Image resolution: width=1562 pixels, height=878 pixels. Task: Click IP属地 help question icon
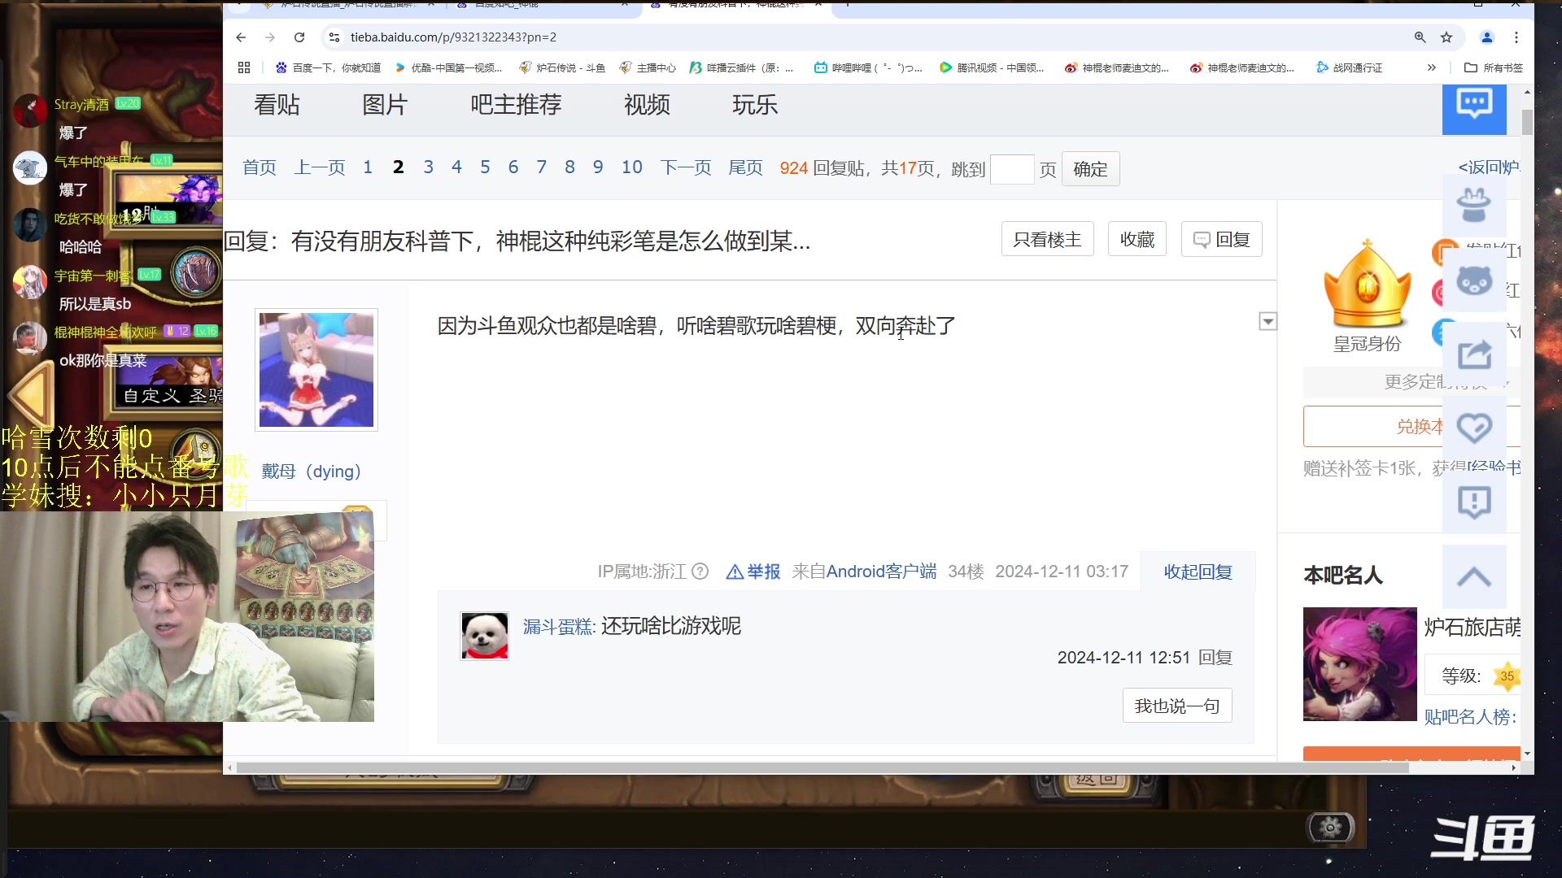click(700, 572)
